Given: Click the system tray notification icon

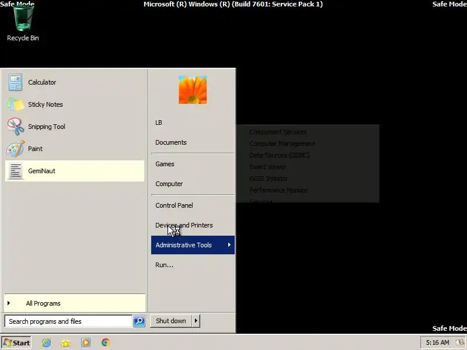Looking at the screenshot, I should pos(461,342).
